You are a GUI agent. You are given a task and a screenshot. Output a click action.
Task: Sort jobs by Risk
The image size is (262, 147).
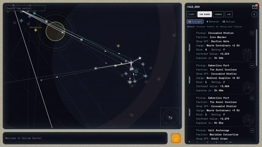230,27
